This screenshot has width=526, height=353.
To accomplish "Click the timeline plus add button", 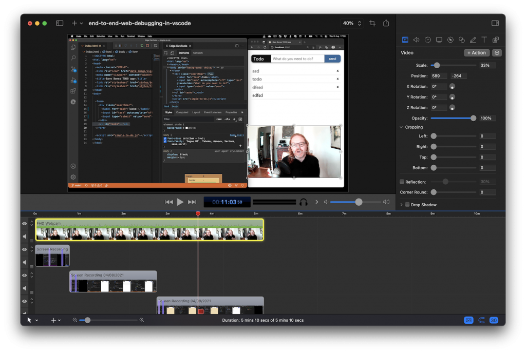I will 53,320.
